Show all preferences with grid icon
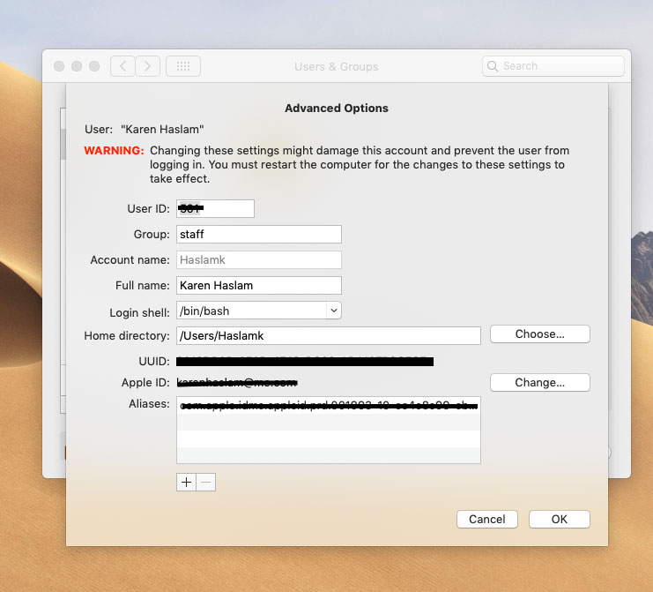The height and width of the screenshot is (592, 653). pos(183,66)
